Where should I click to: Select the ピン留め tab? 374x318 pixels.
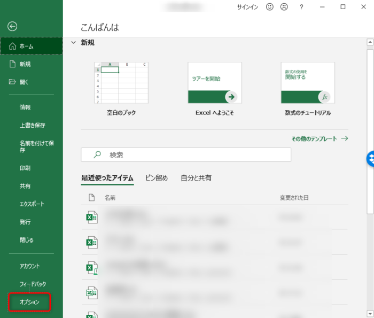156,178
